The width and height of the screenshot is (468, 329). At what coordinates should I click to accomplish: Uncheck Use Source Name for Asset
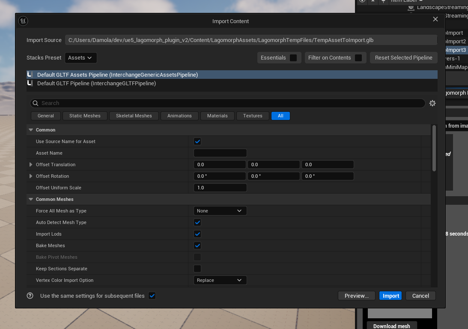tap(197, 141)
